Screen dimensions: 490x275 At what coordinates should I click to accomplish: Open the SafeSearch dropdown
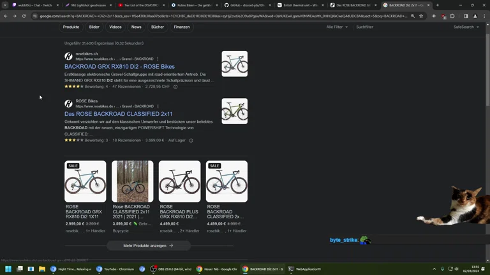pos(466,27)
